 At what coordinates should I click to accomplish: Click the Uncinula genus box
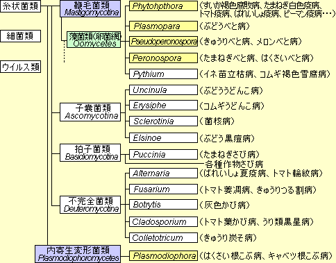click(x=163, y=90)
